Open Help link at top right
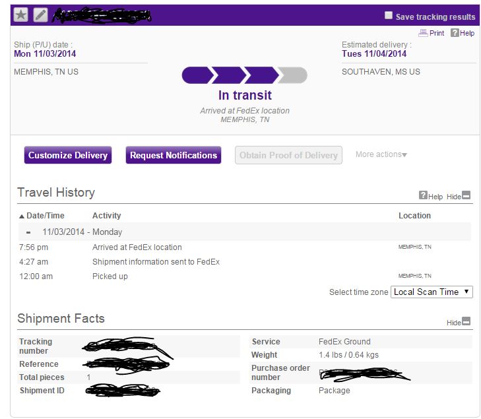The width and height of the screenshot is (481, 419). pos(463,33)
